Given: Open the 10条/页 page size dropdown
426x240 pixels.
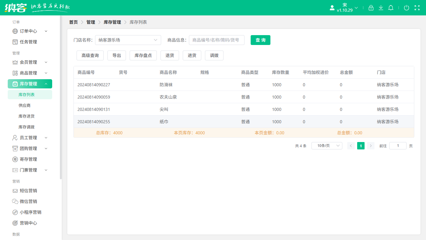Looking at the screenshot, I should 327,145.
